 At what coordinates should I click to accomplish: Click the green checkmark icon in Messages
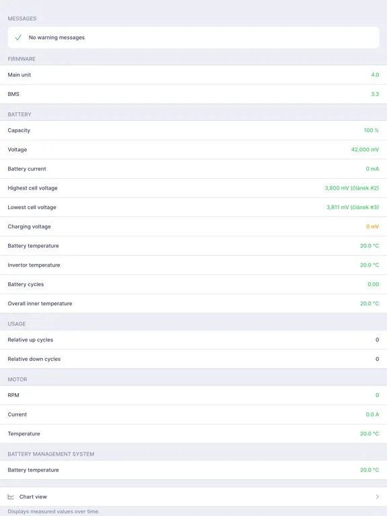18,38
